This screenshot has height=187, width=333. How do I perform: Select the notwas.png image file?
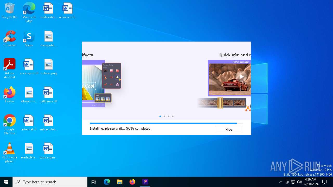click(x=48, y=67)
